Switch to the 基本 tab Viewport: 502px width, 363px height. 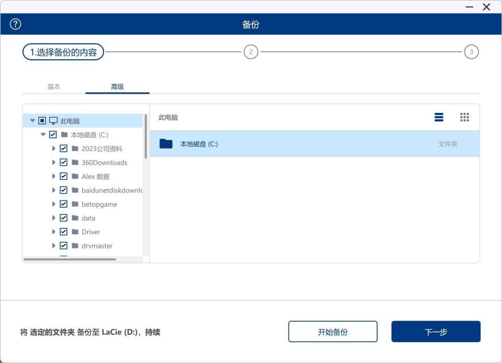(54, 87)
